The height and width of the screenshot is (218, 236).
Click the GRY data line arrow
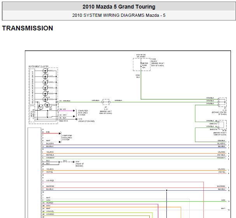(74, 116)
